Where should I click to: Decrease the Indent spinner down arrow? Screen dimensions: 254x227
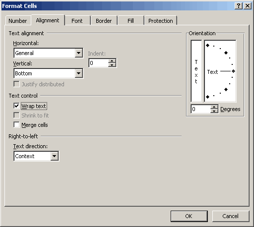112,65
